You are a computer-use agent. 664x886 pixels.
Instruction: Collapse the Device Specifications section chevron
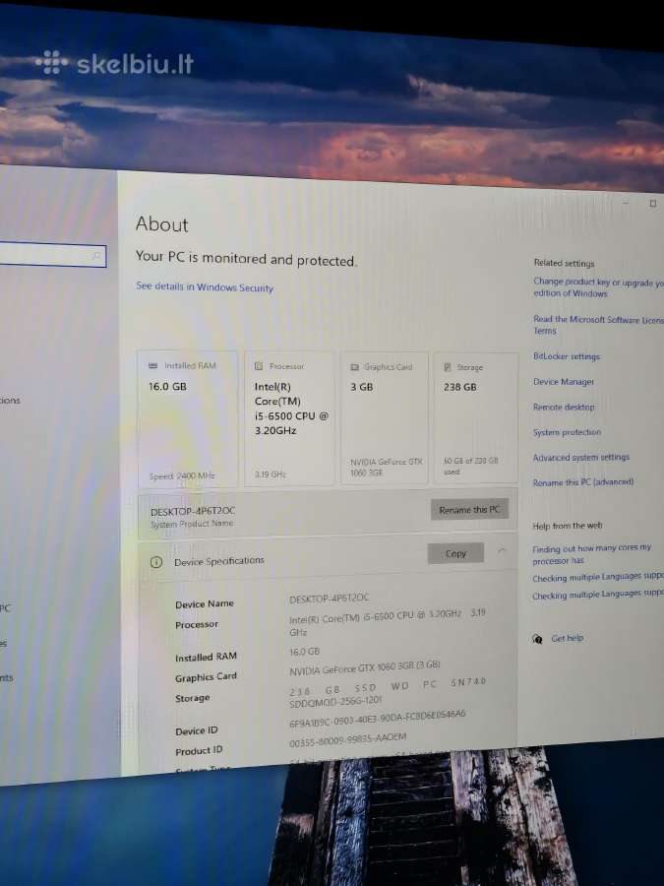502,549
